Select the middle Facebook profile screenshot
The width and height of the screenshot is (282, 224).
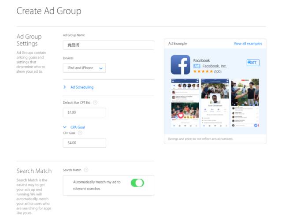click(x=215, y=103)
